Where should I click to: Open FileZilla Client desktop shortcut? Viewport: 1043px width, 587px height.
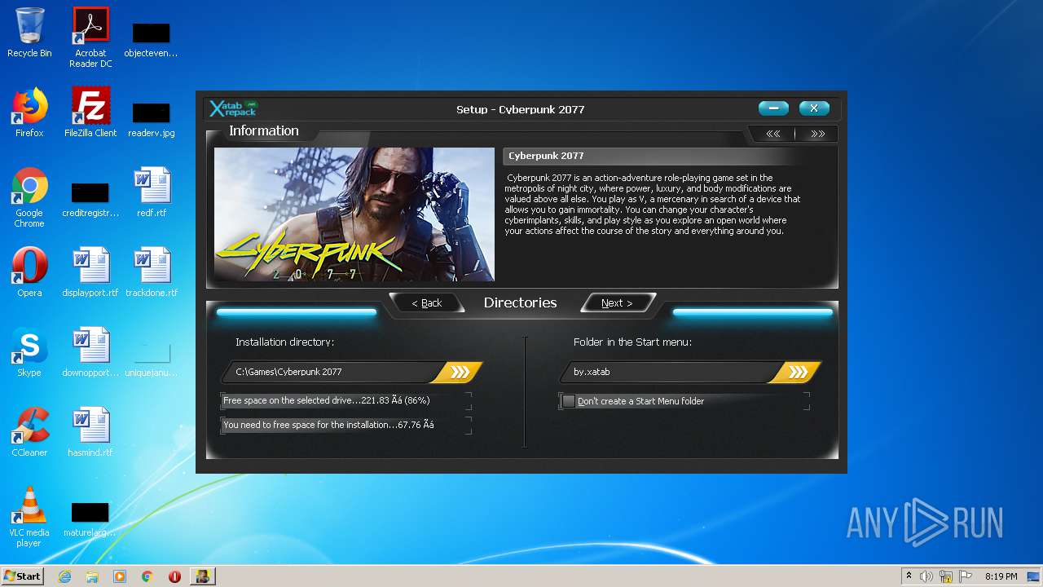click(90, 113)
